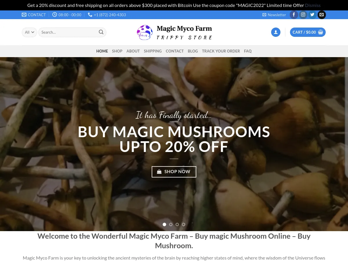
Task: Open the mushroom logo of Magic Myco Farm
Action: click(144, 32)
